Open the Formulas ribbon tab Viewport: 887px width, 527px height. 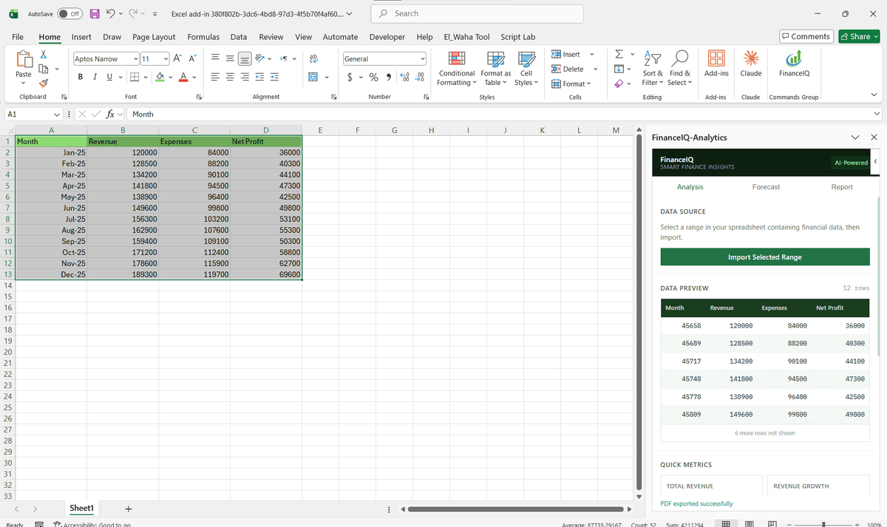[203, 37]
